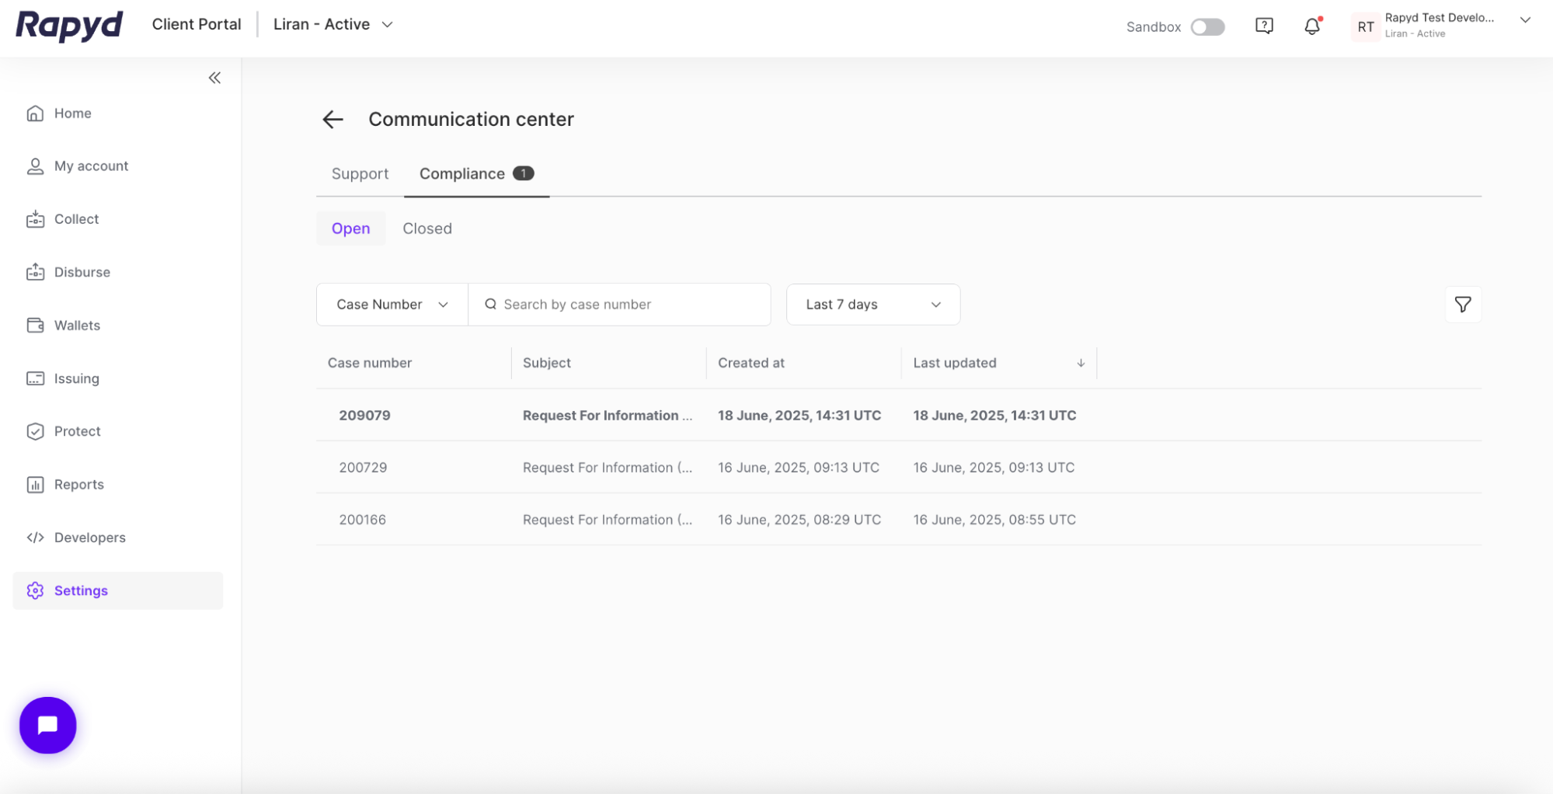
Task: Open the Last 7 days date filter
Action: point(872,305)
